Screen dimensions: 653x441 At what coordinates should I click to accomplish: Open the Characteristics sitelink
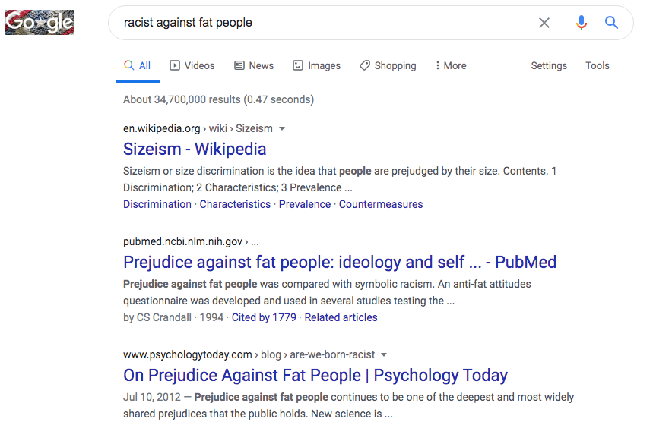(x=235, y=204)
